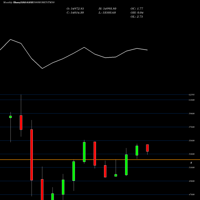Image resolution: width=200 pixels, height=200 pixels.
Task: Click the open price O: 54972.85
Action: pyautogui.click(x=75, y=9)
